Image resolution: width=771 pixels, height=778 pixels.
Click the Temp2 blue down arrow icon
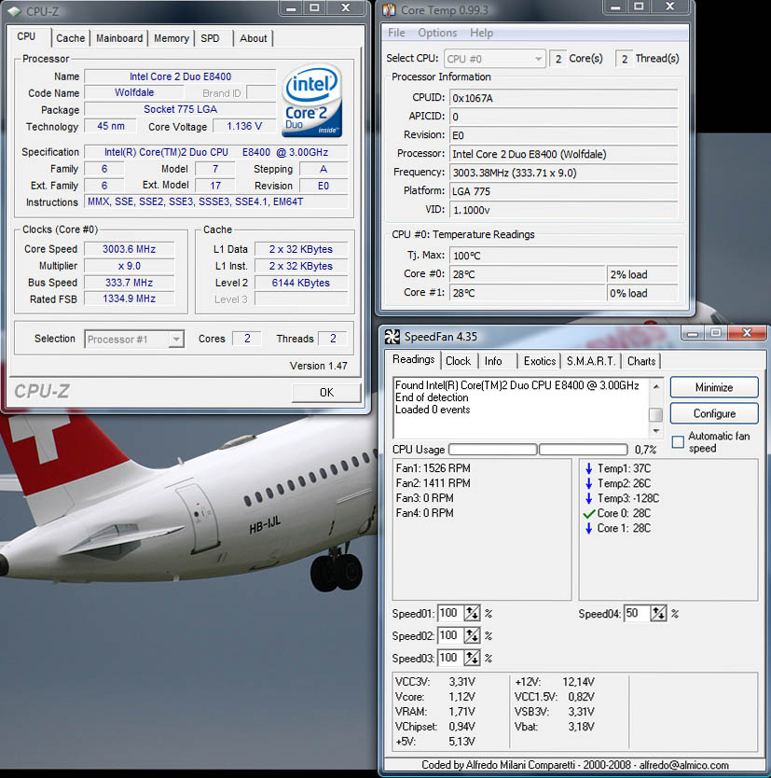click(x=588, y=483)
